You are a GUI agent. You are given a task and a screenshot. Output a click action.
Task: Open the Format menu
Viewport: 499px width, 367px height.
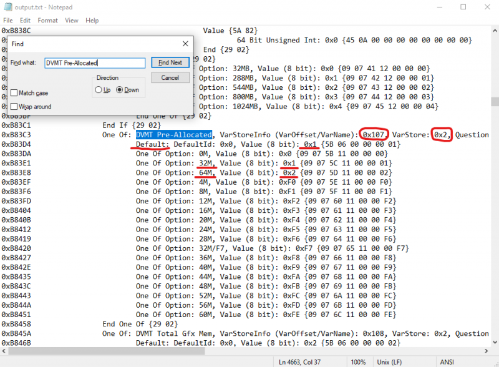coord(48,21)
